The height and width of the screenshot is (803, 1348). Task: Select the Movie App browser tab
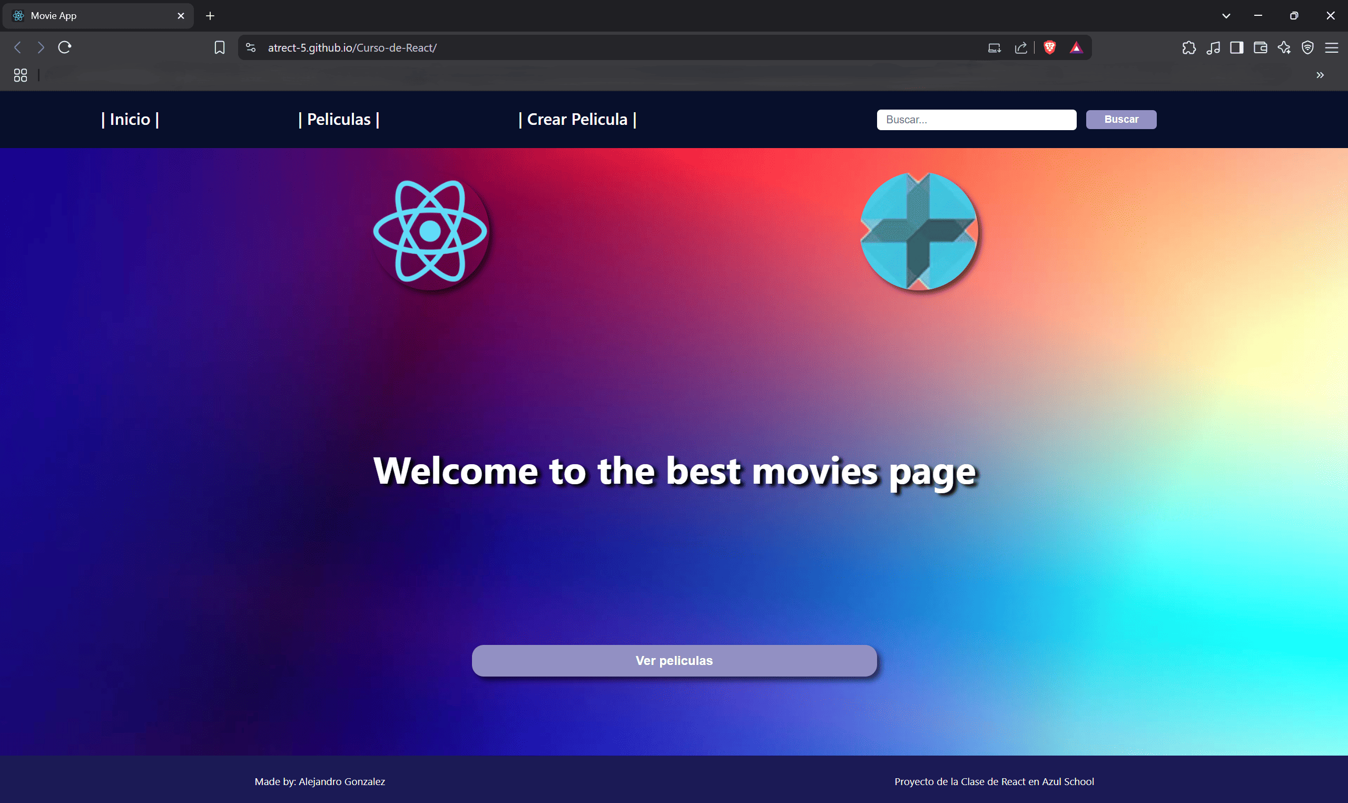click(99, 16)
